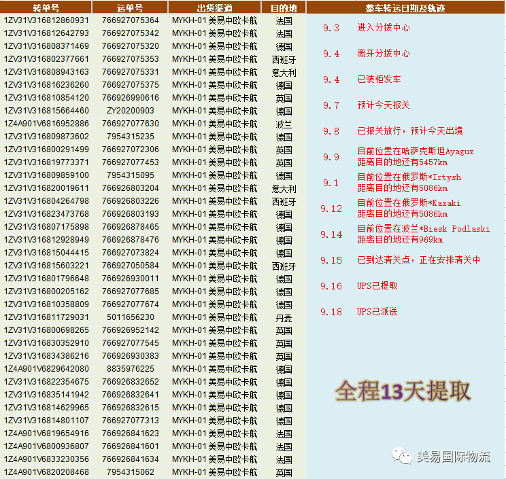The width and height of the screenshot is (506, 479).
Task: Select cell 1ZV31V316808943163
Action: pos(46,72)
